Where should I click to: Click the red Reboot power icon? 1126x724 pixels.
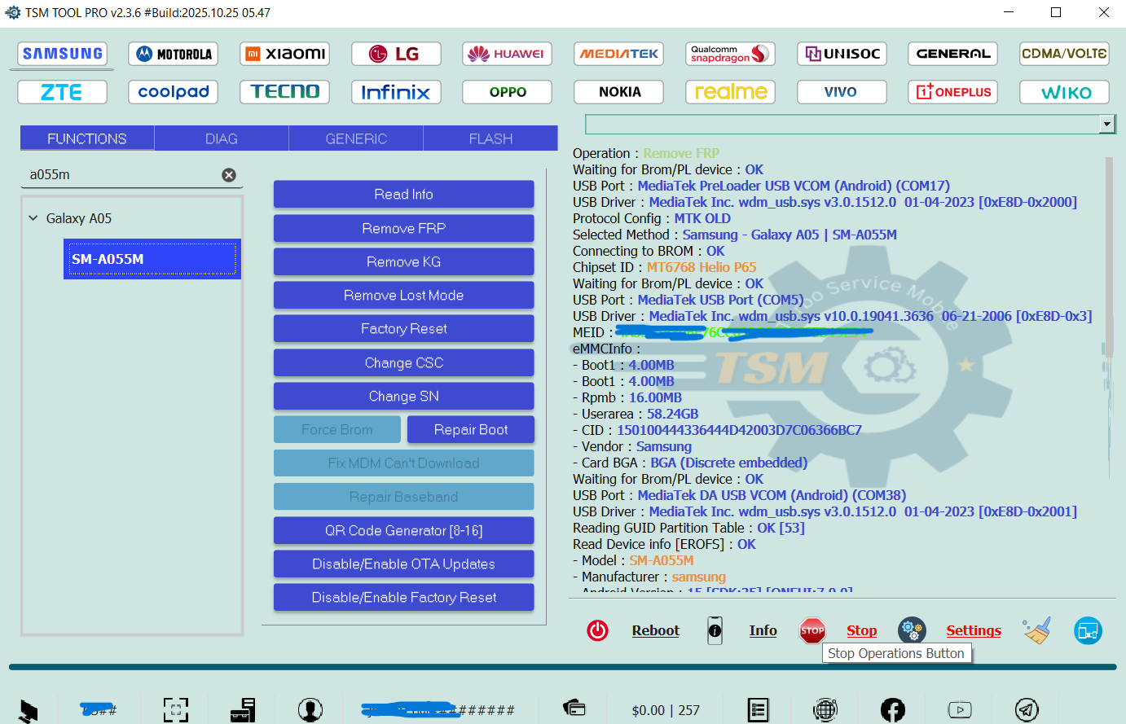[597, 630]
